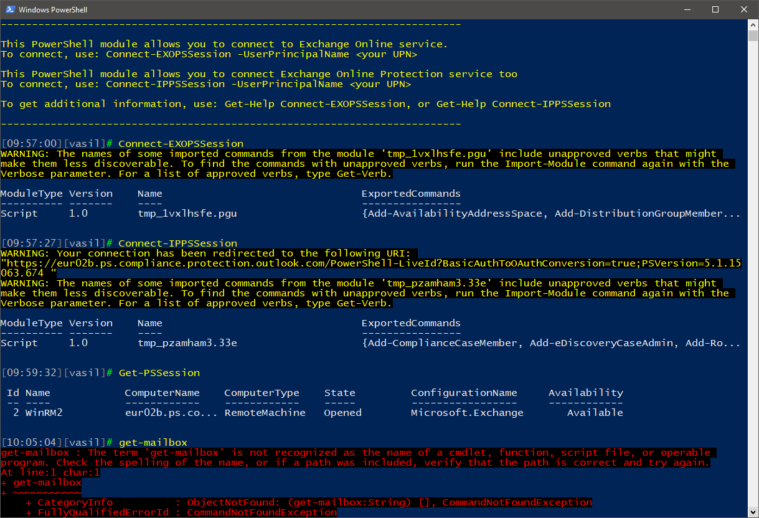The image size is (759, 518).
Task: Click the 'get-mailbox' command at 10:05:04 prompt
Action: pos(153,443)
